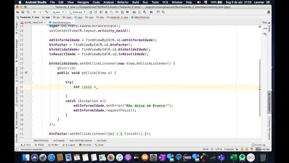The image size is (289, 163).
Task: Open the Tools menu
Action: click(155, 2)
